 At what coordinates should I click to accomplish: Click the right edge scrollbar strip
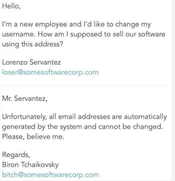coord(173,91)
